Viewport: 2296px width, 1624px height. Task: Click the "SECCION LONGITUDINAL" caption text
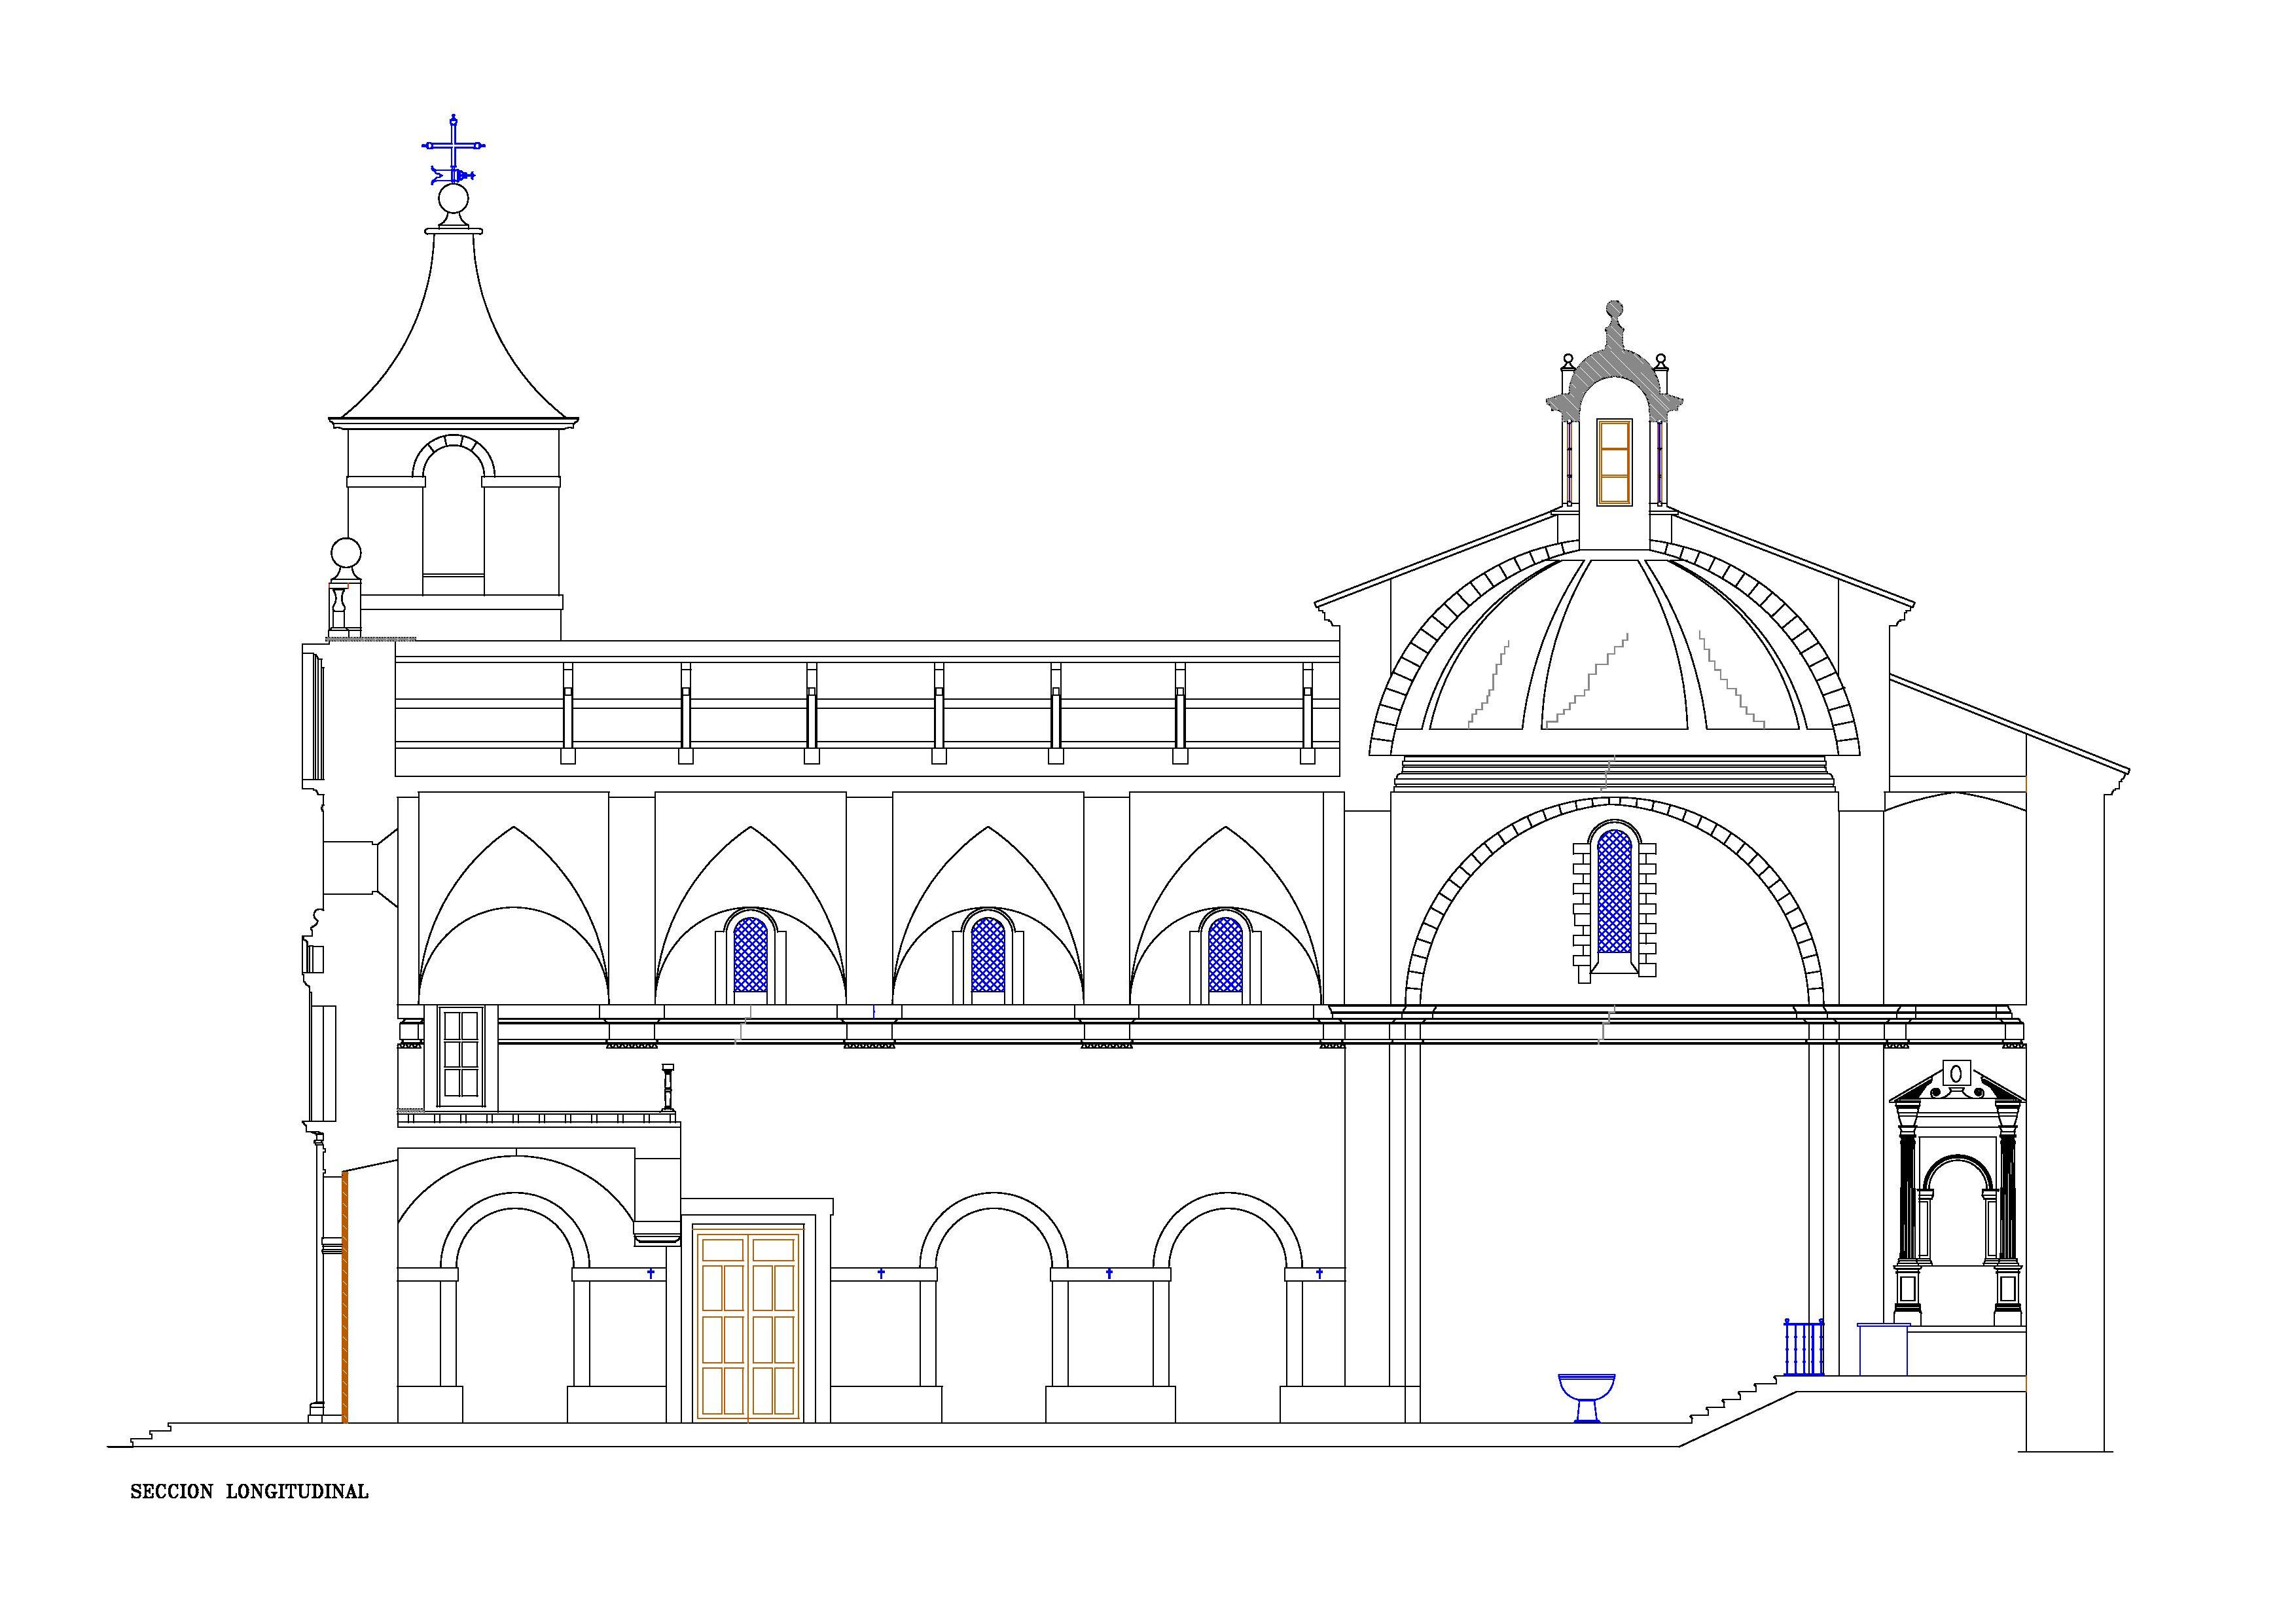point(249,1492)
